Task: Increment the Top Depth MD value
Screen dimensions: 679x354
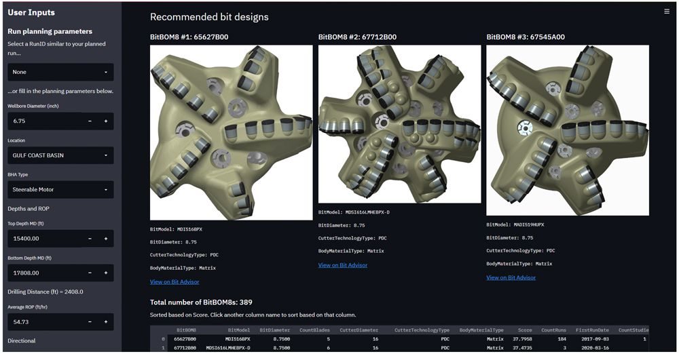Action: (x=105, y=239)
